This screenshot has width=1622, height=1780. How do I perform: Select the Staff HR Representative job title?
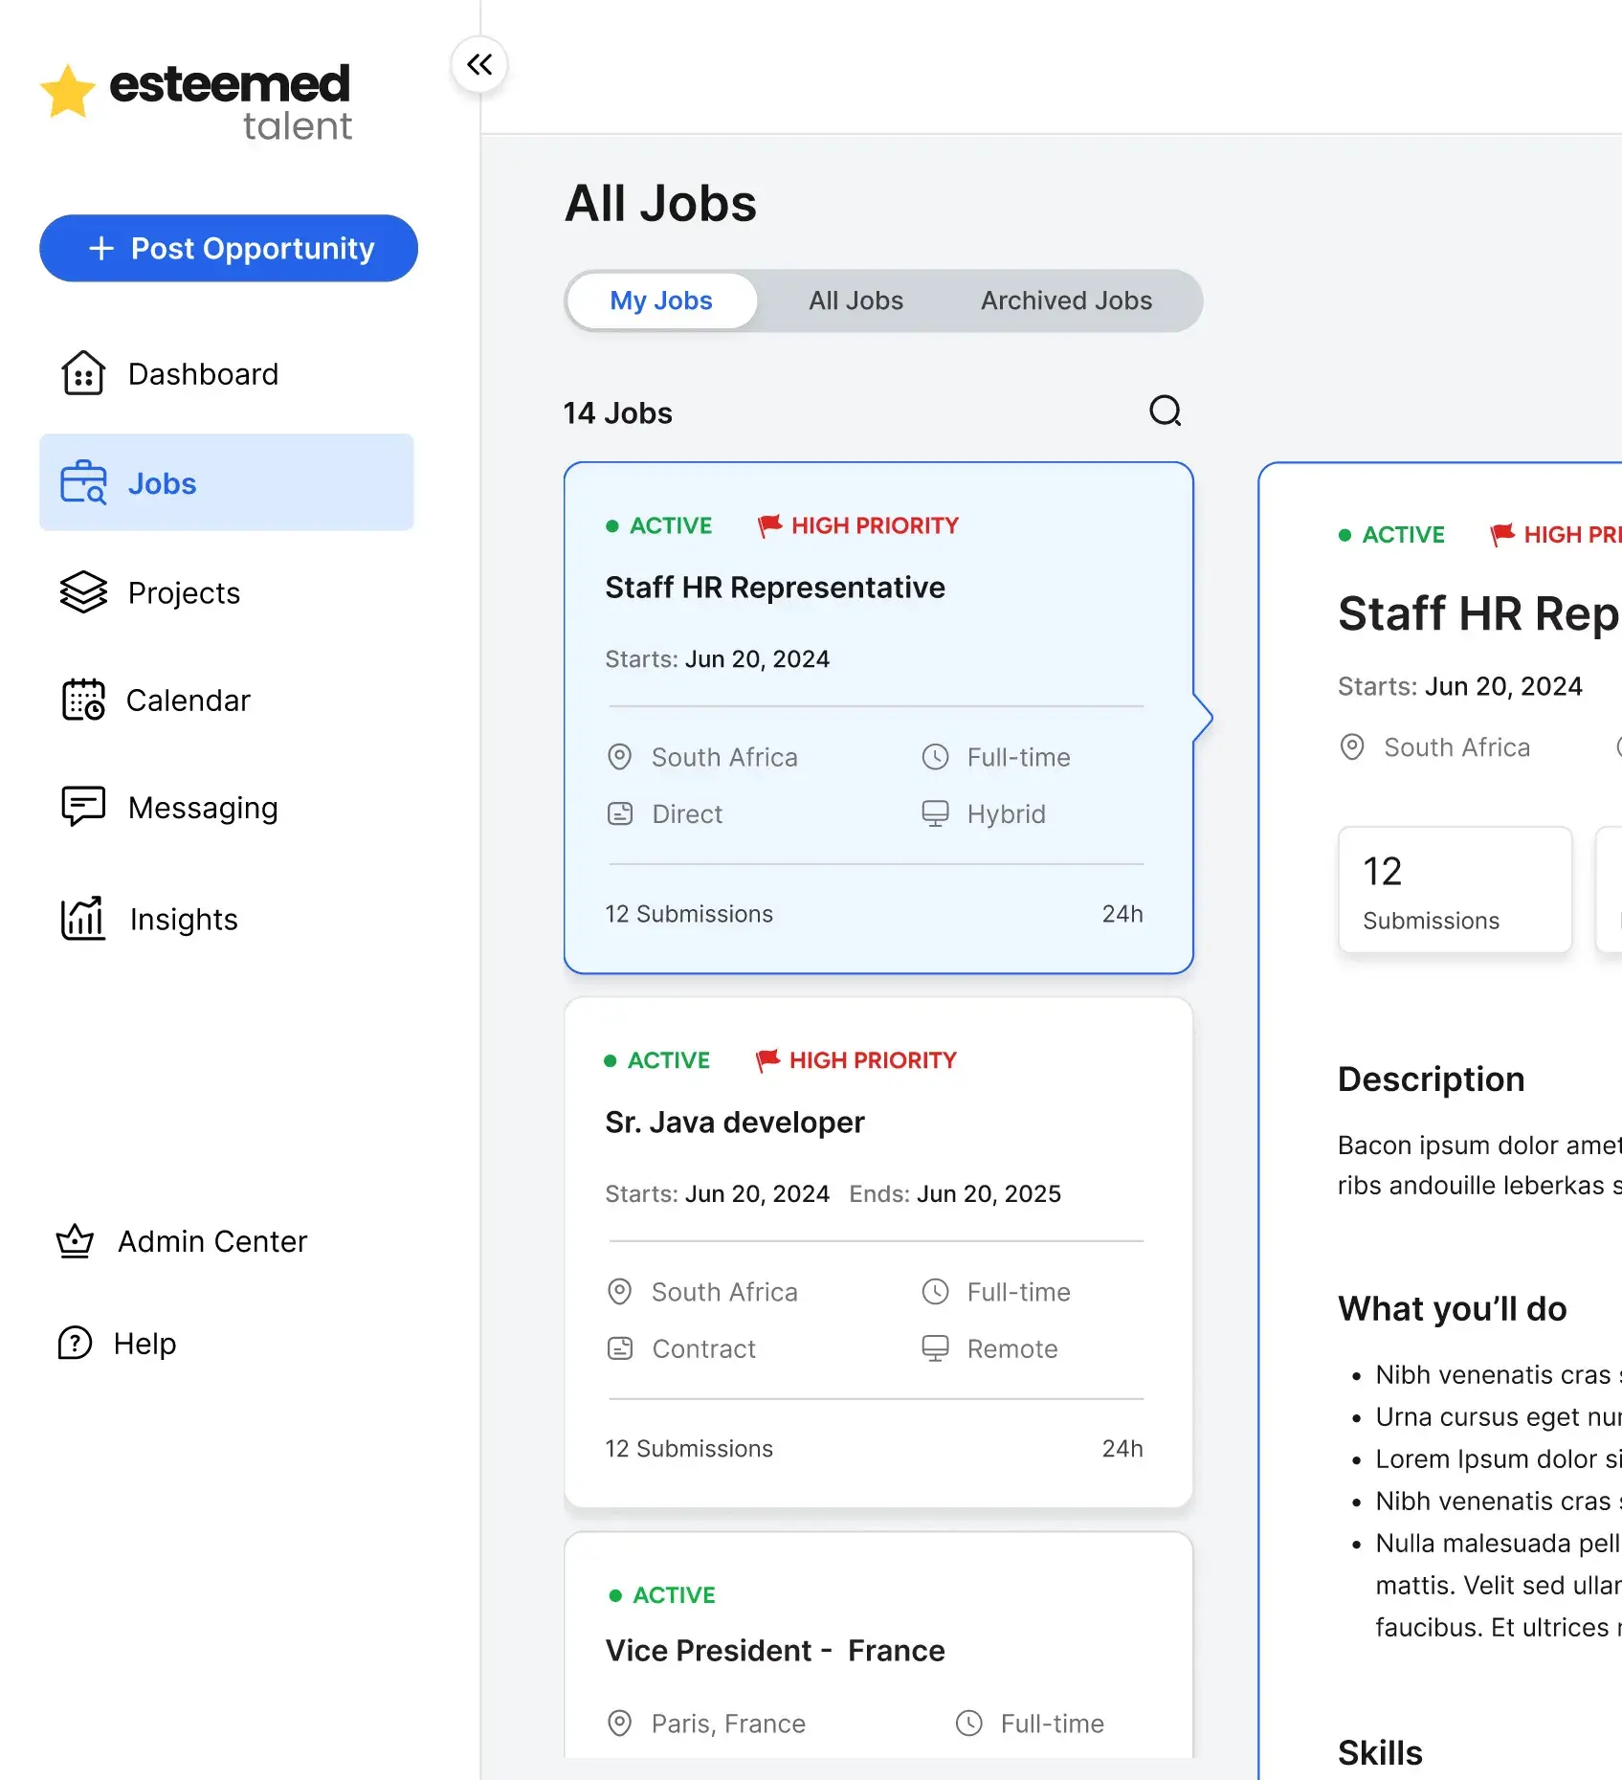coord(774,588)
